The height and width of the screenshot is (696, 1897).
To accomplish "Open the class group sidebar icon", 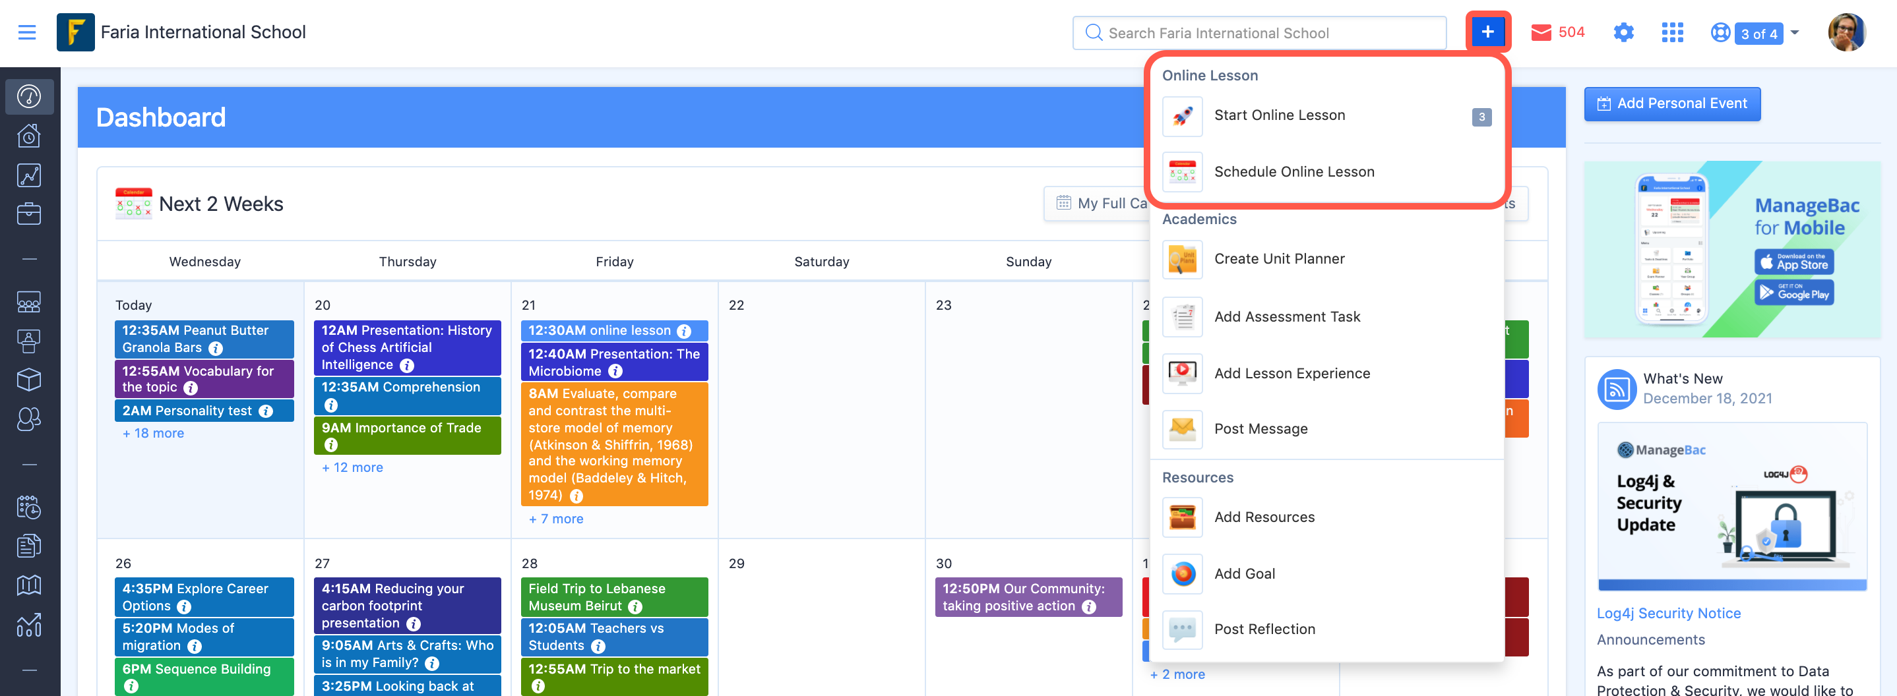I will click(x=30, y=302).
